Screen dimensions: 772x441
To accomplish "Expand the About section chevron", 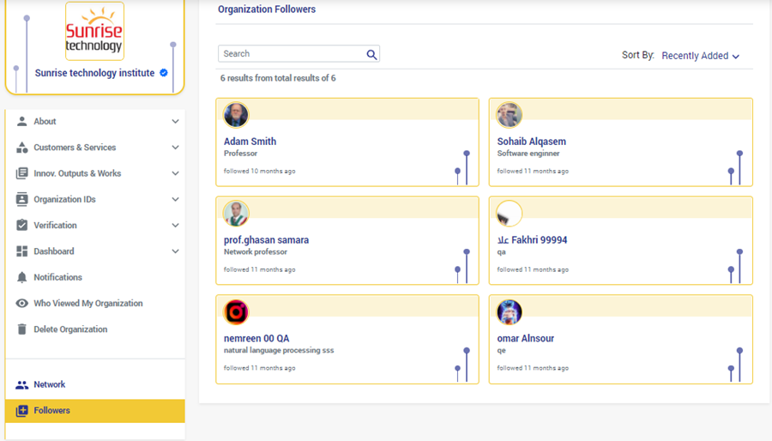I will tap(175, 122).
